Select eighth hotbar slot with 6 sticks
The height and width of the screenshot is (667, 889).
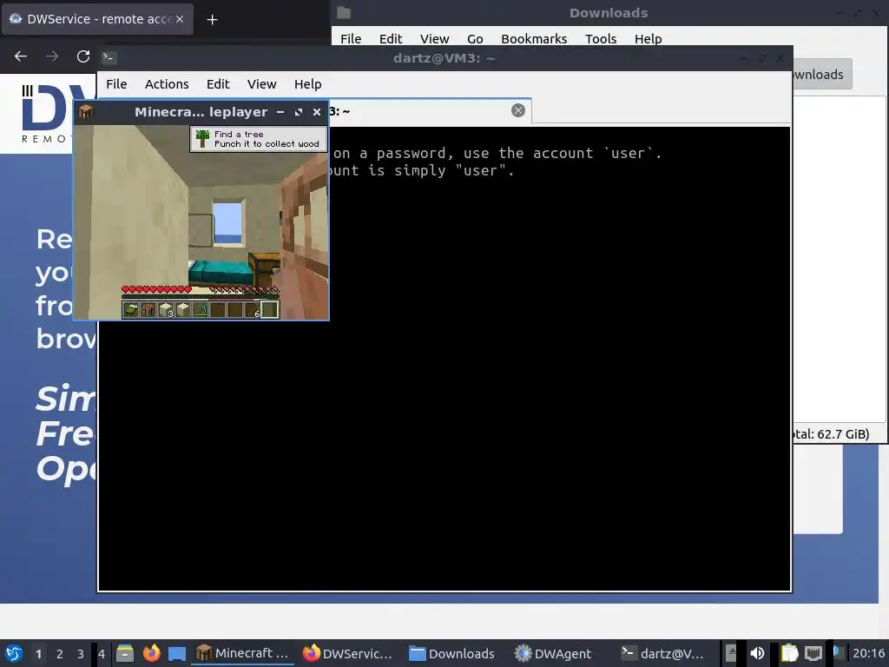(253, 310)
